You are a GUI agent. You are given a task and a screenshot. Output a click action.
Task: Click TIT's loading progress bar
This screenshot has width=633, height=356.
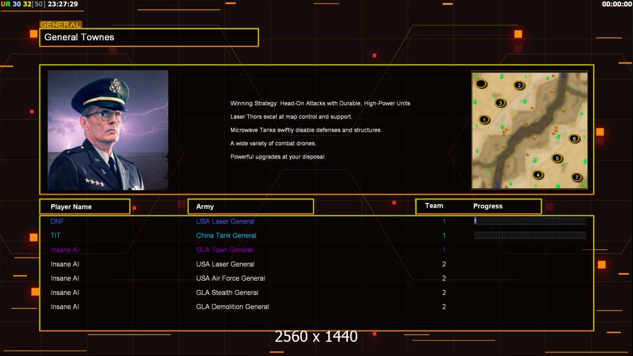530,236
